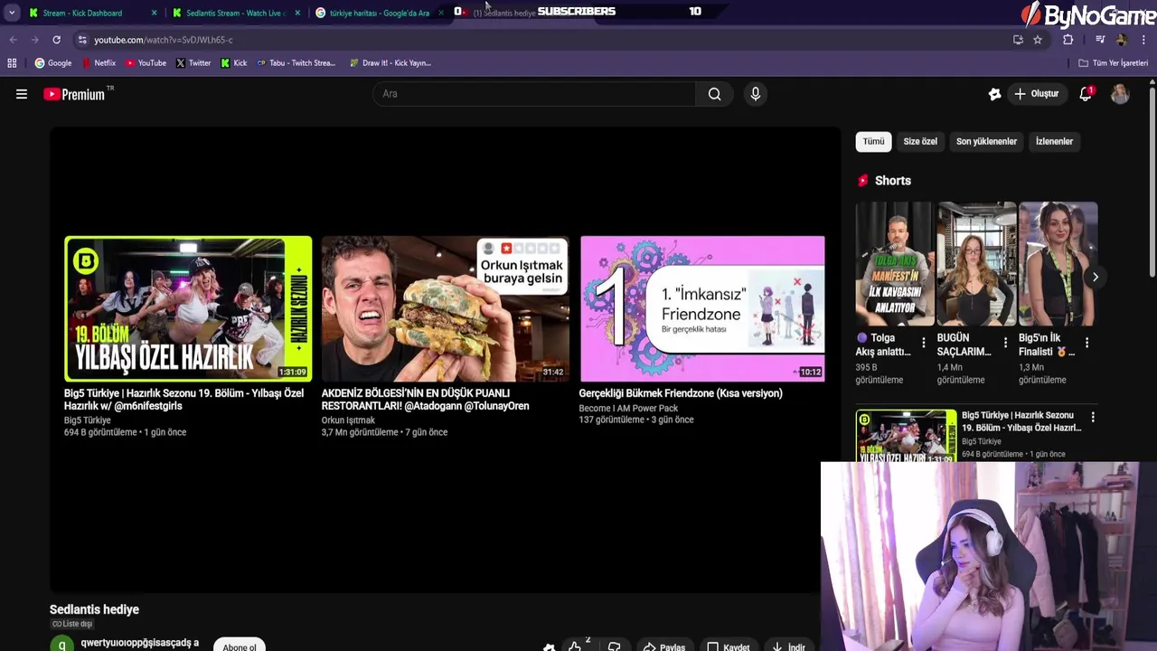
Task: Open the Google bookmark
Action: click(53, 63)
